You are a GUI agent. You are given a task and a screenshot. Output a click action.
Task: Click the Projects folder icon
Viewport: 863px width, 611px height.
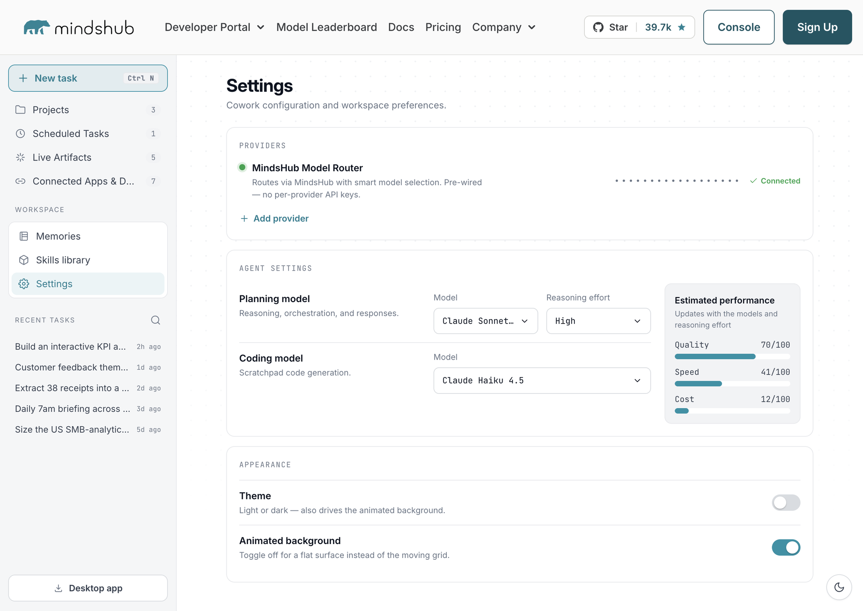point(21,110)
